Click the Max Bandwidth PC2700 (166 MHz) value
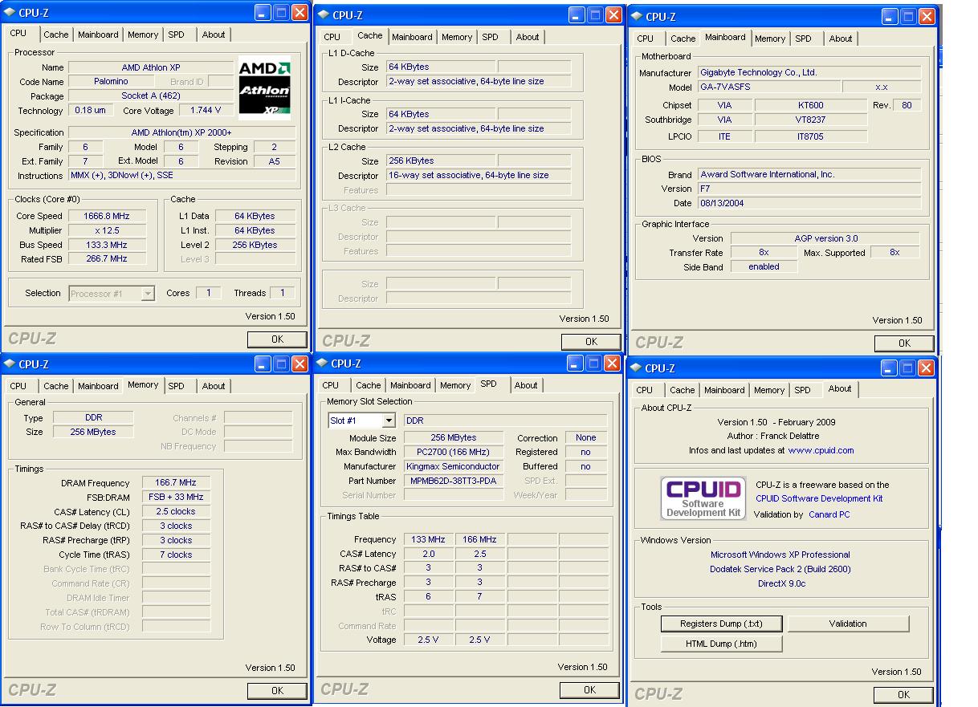This screenshot has width=978, height=707. tap(453, 452)
